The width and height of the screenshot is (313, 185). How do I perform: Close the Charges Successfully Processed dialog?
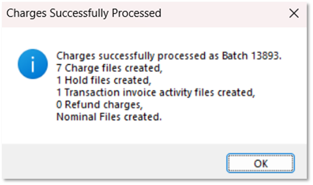click(x=294, y=13)
